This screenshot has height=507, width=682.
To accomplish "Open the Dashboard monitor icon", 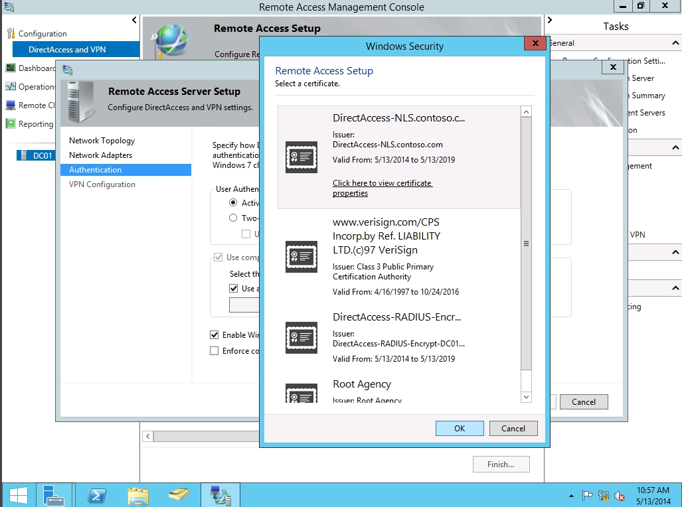I will pyautogui.click(x=11, y=68).
